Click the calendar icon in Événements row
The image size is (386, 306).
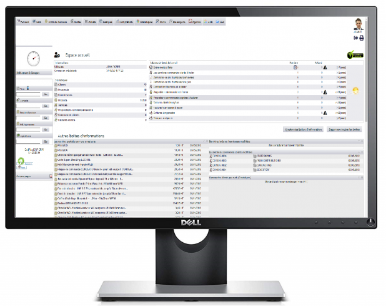(295, 68)
